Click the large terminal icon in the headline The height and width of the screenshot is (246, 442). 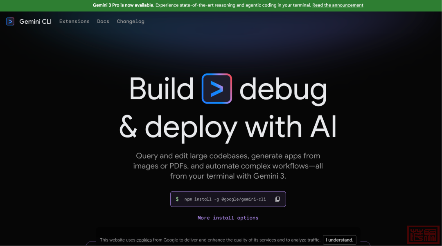217,89
